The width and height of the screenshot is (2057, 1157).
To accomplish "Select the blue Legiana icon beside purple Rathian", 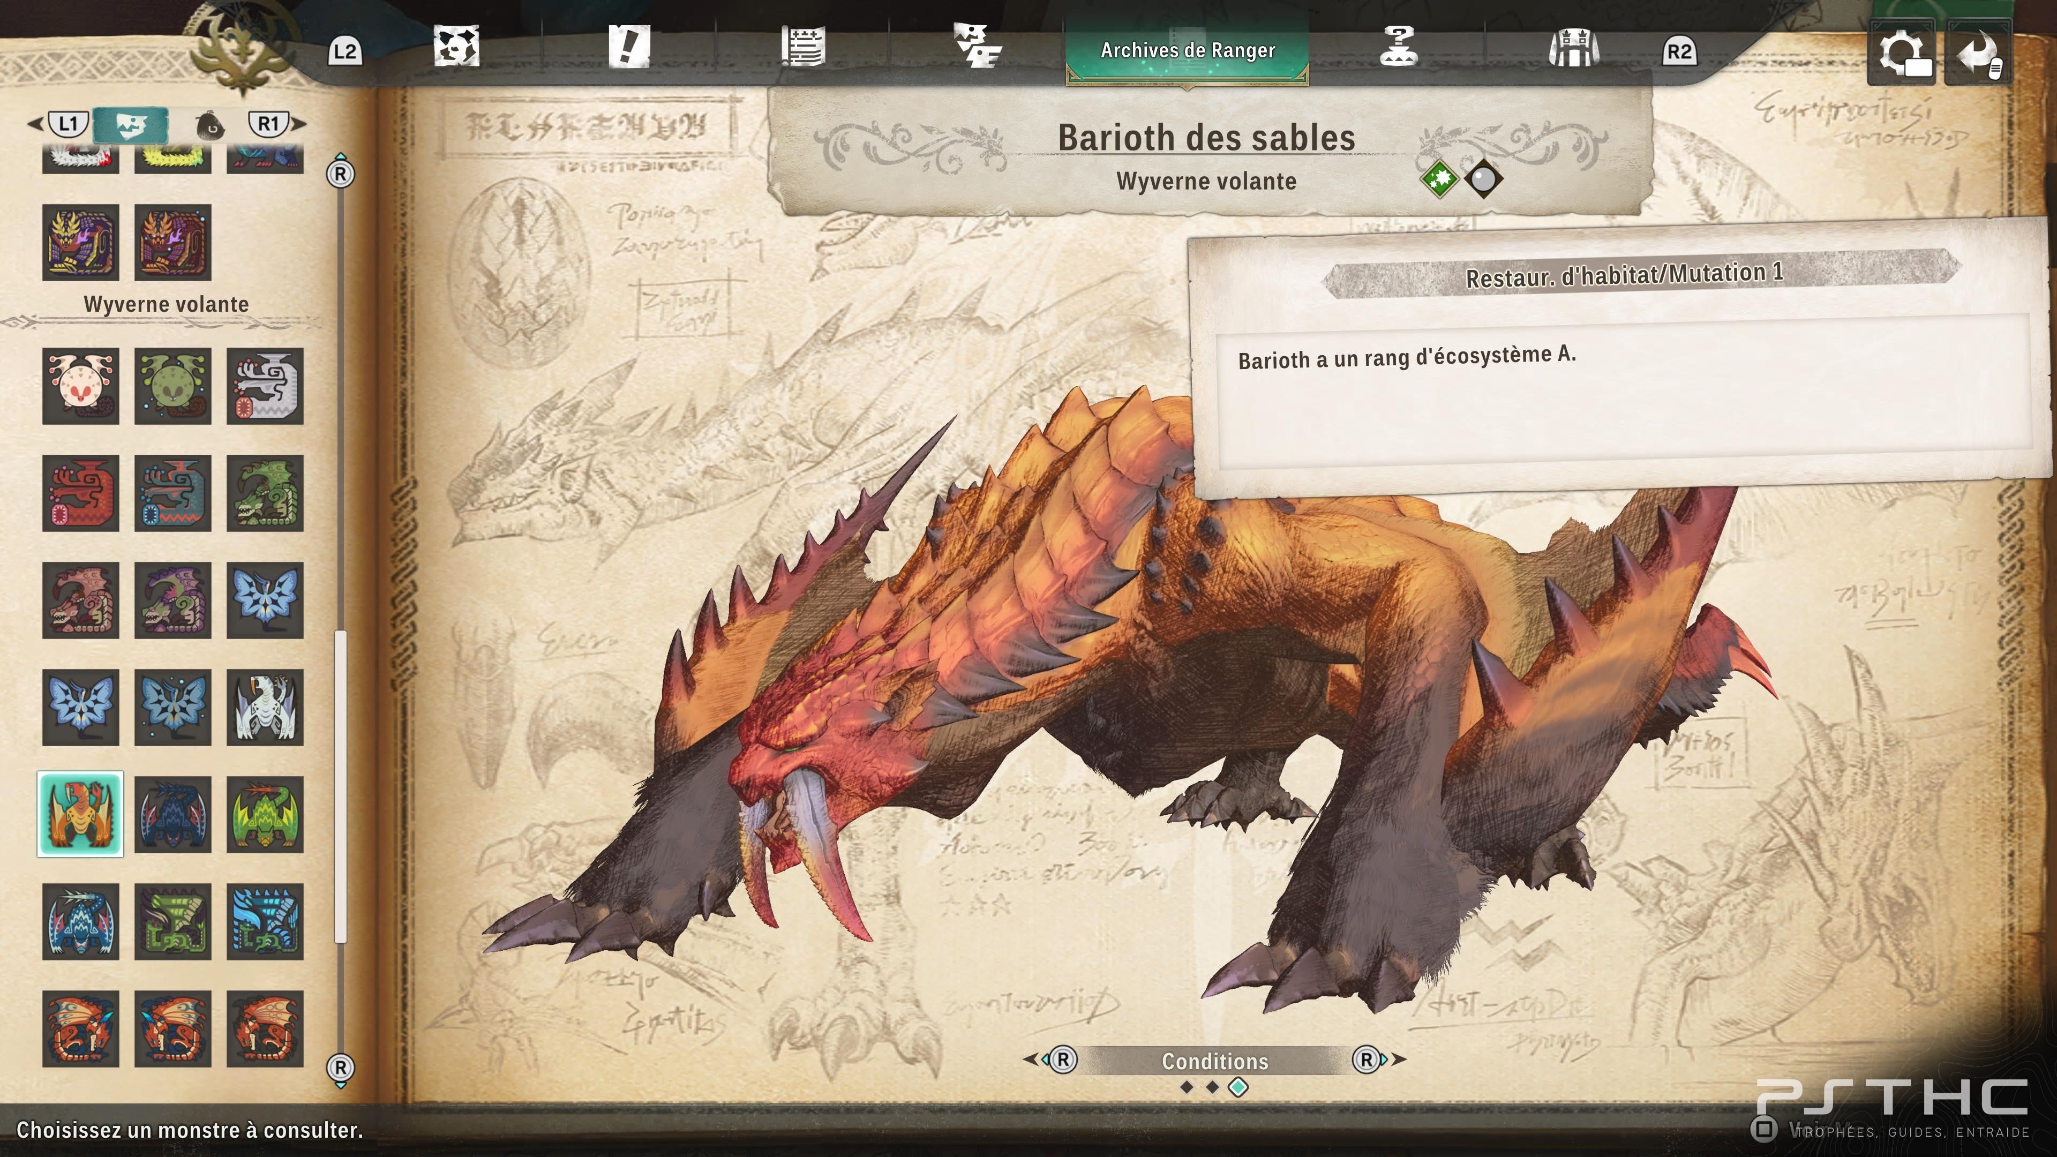I will click(x=265, y=600).
